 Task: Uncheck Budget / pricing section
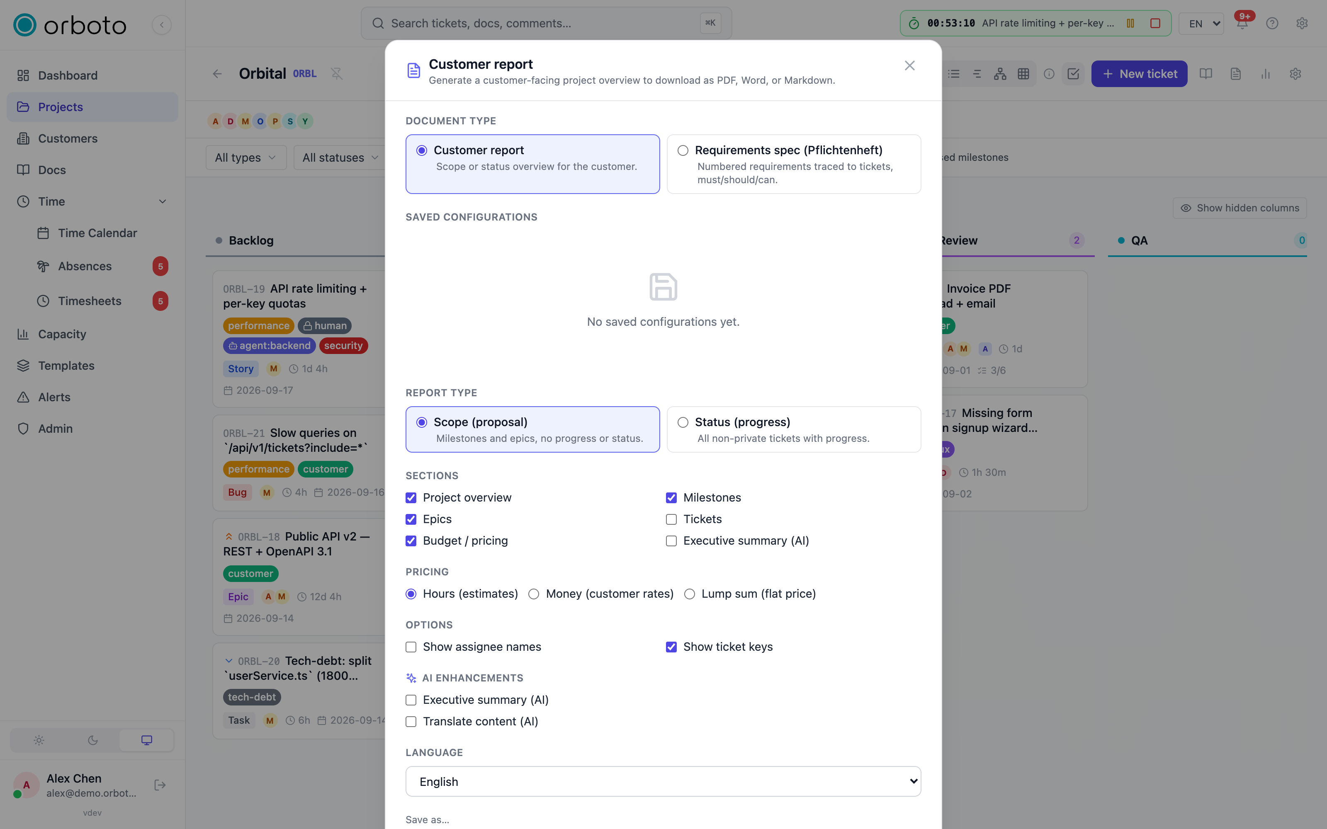point(411,541)
